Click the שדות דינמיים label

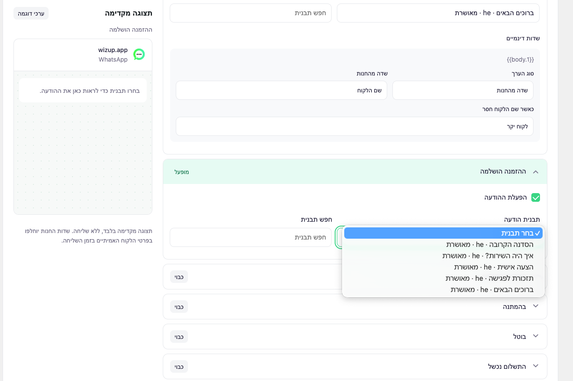pos(523,38)
